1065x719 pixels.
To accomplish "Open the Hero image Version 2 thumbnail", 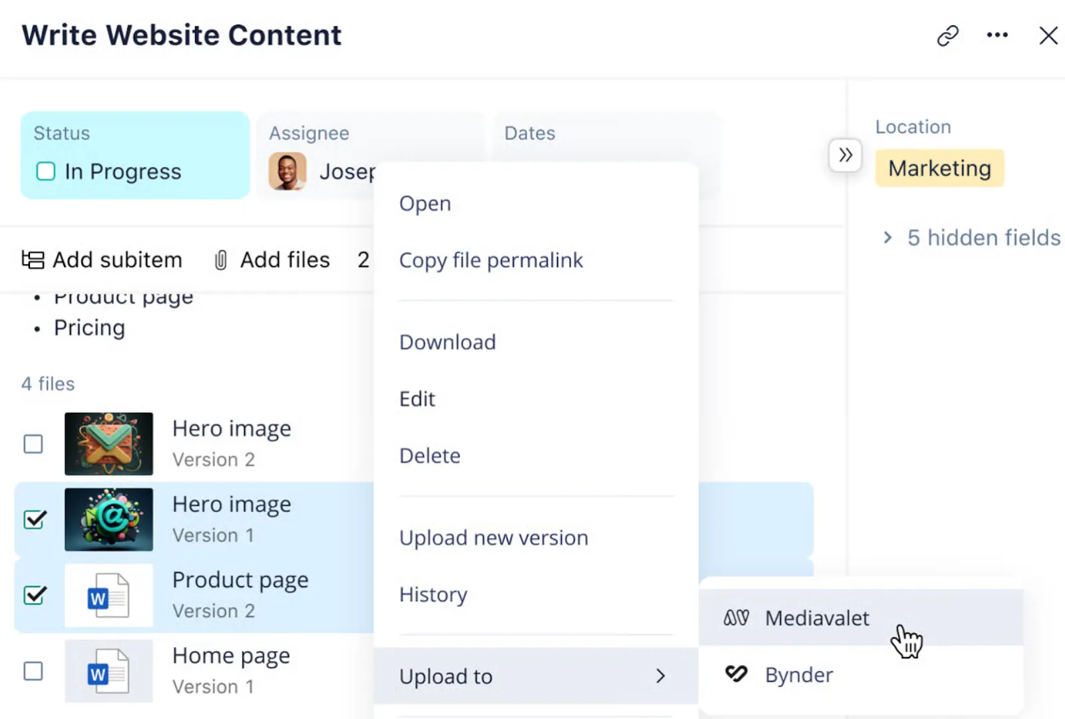I will pyautogui.click(x=108, y=443).
